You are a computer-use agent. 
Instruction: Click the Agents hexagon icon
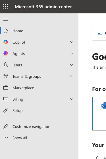(6, 54)
